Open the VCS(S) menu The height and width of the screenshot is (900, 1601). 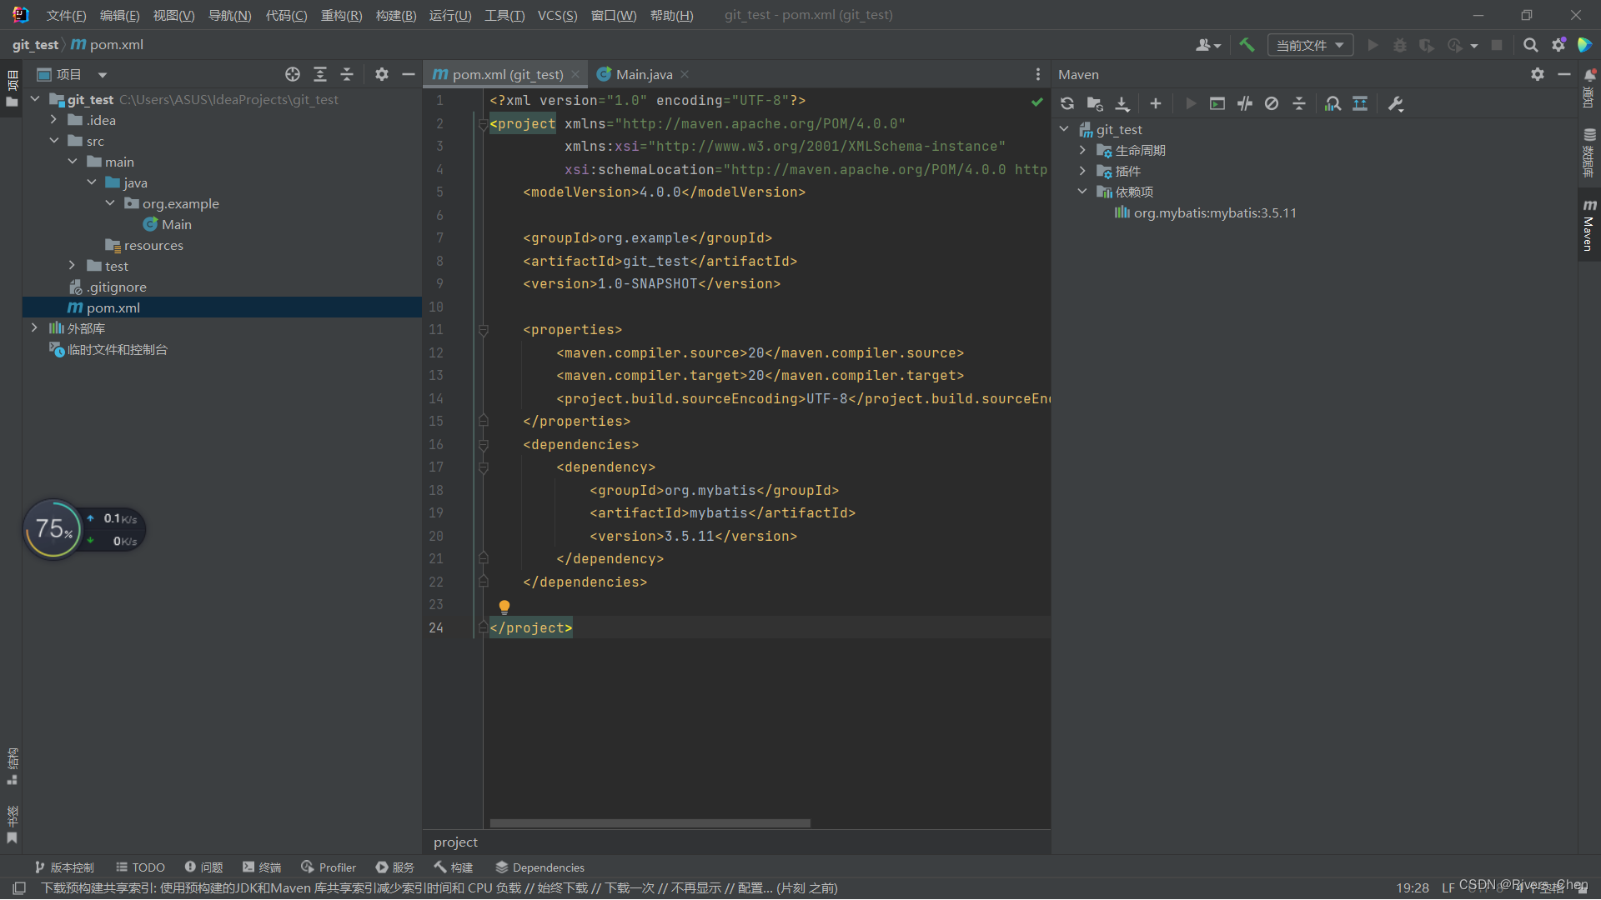557,15
